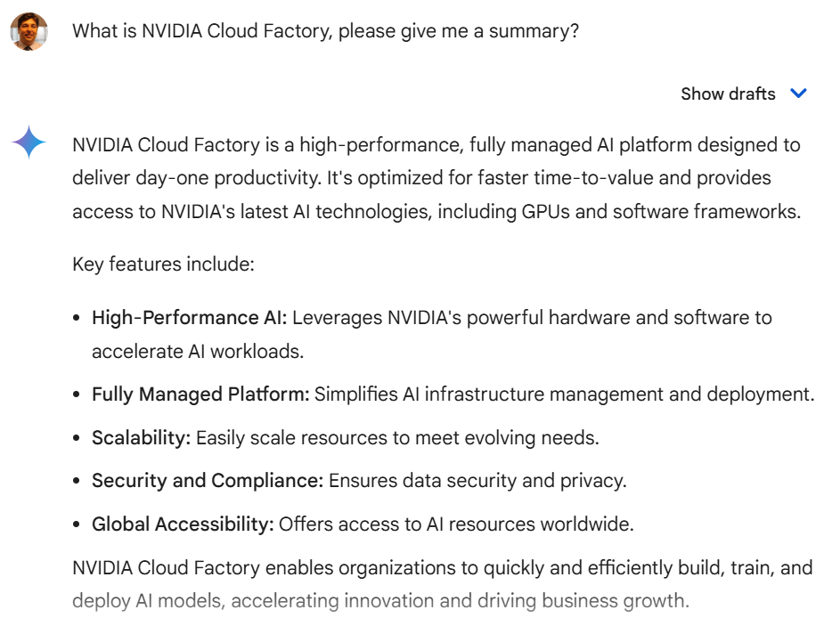Image resolution: width=824 pixels, height=626 pixels.
Task: Select the bold "High-Performance AI:" heading
Action: pos(189,318)
